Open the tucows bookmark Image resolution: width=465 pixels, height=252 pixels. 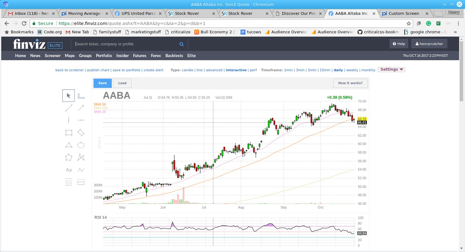coord(251,32)
